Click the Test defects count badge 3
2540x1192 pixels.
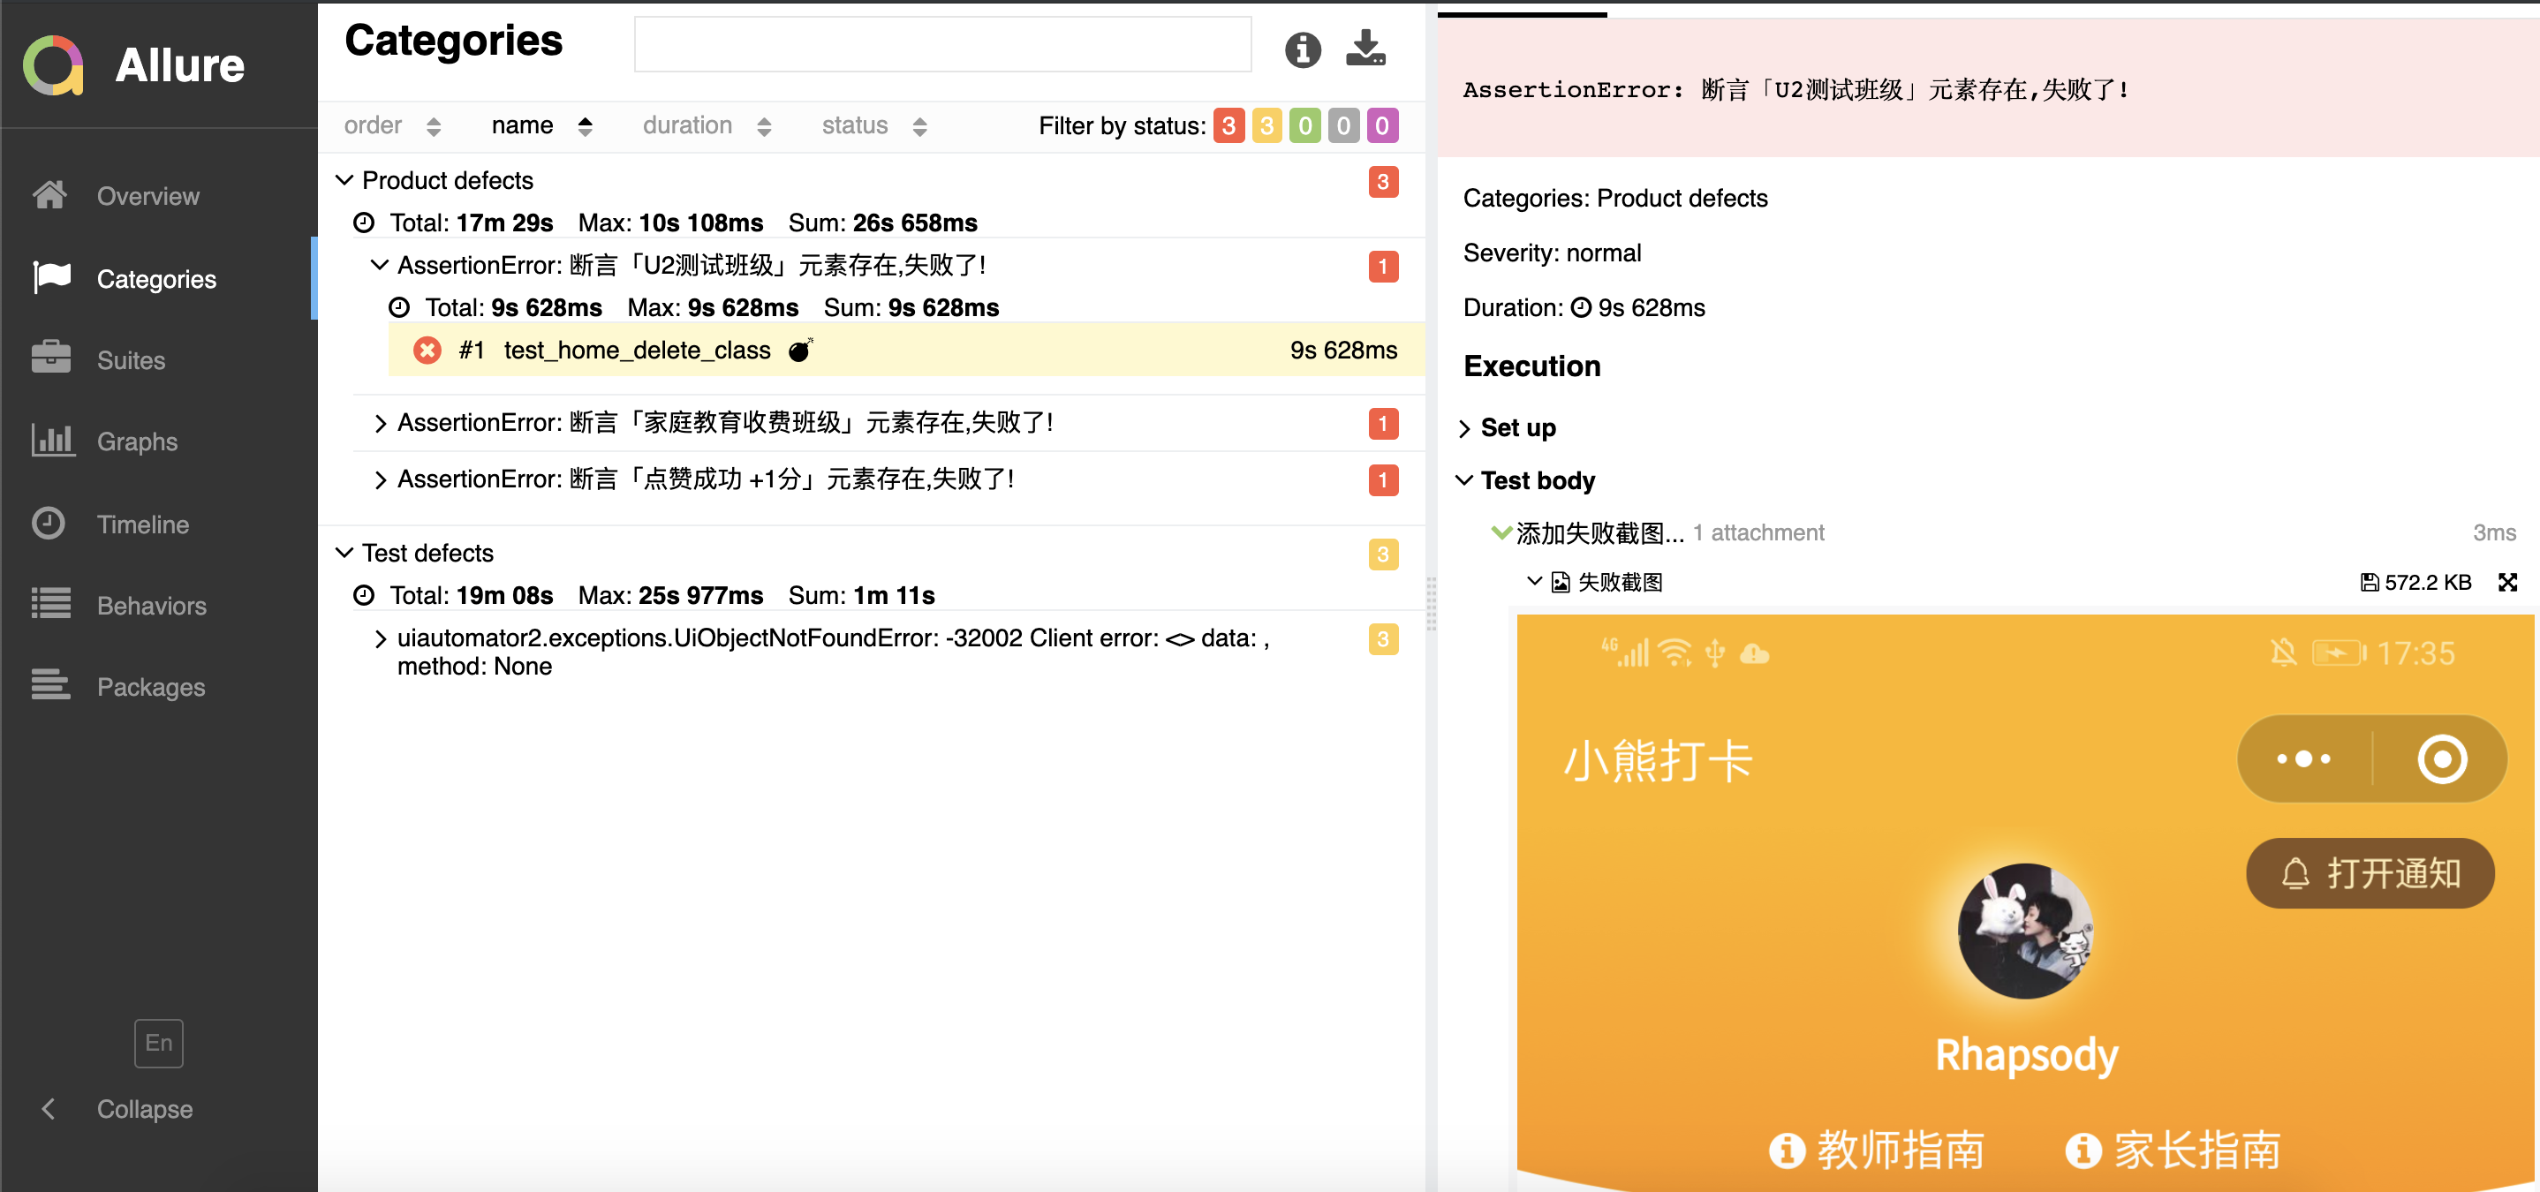1382,555
